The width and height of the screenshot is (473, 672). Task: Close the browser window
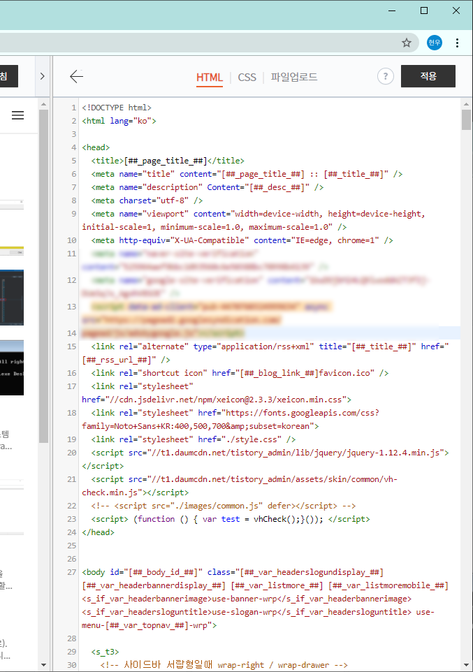[456, 10]
